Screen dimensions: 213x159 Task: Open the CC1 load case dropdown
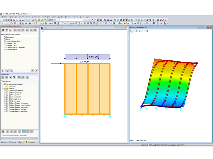tap(84, 20)
